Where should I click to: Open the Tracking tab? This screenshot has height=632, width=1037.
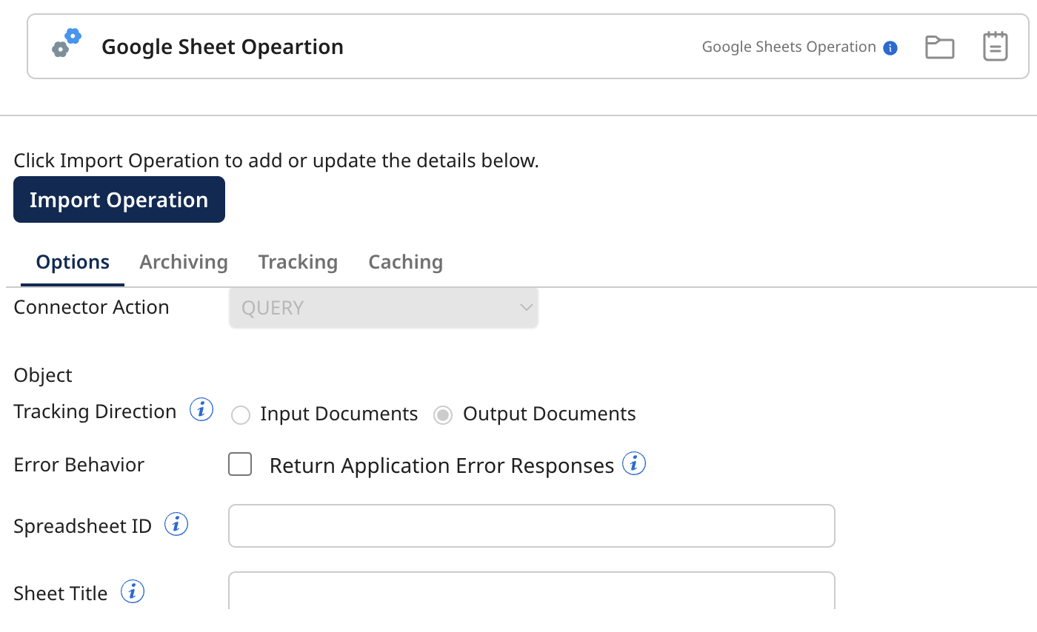pyautogui.click(x=298, y=261)
